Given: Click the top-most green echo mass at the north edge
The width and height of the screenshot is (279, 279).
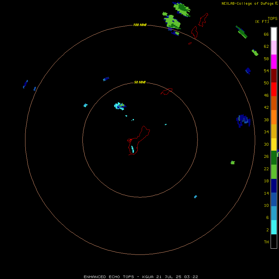Looking at the screenshot, I should coord(181,9).
